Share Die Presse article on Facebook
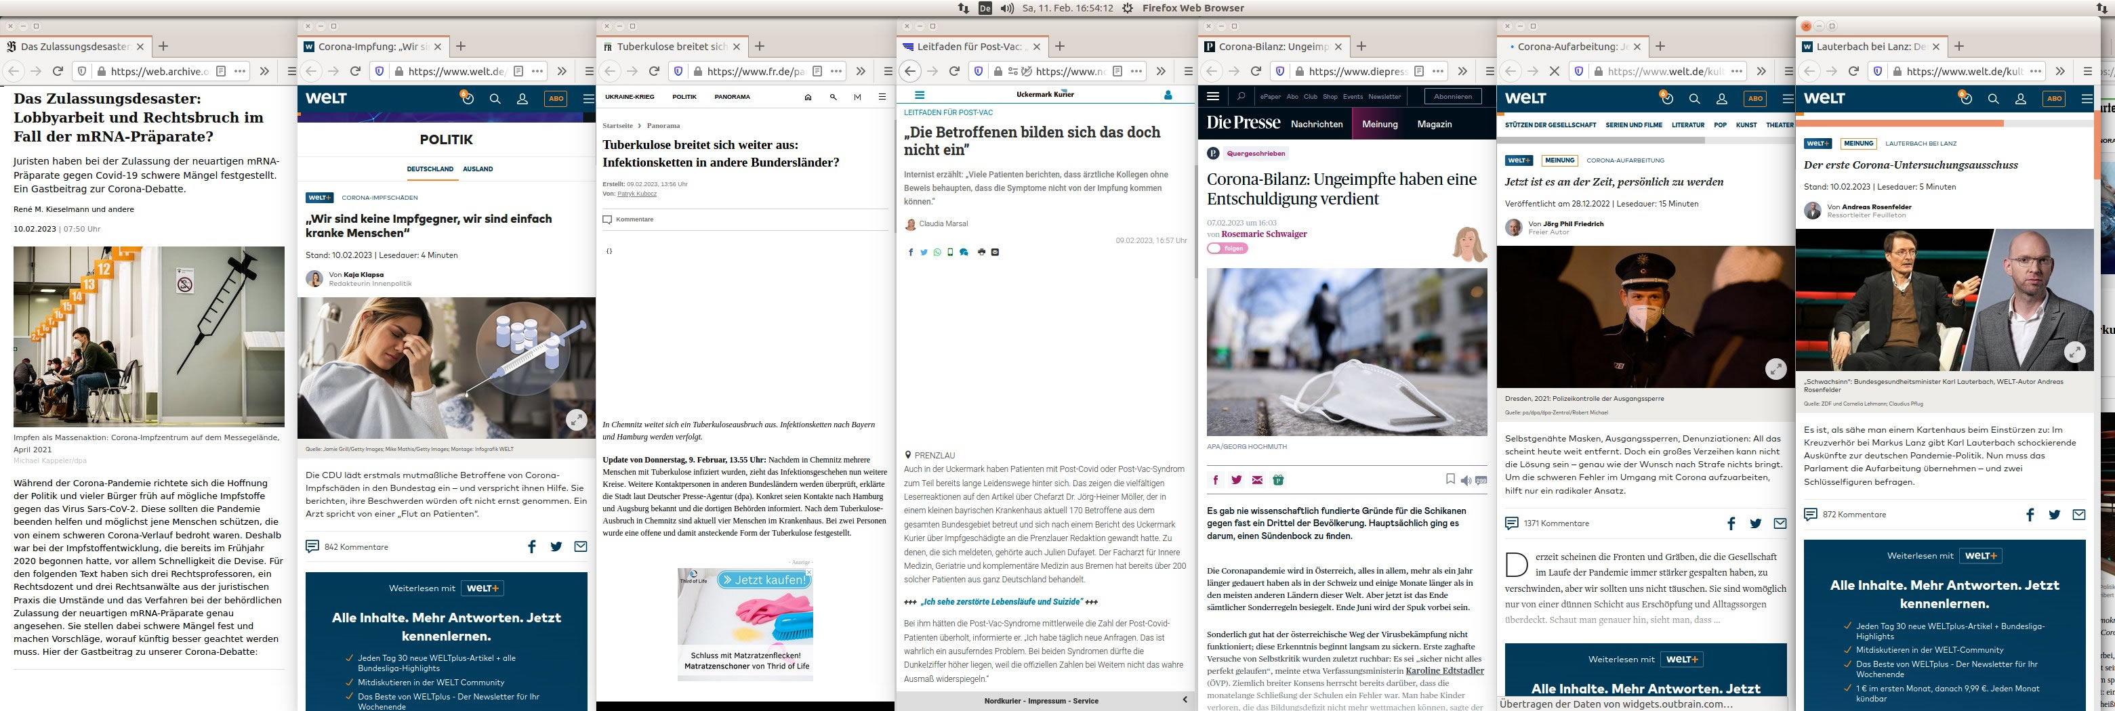This screenshot has height=711, width=2115. pyautogui.click(x=1216, y=479)
